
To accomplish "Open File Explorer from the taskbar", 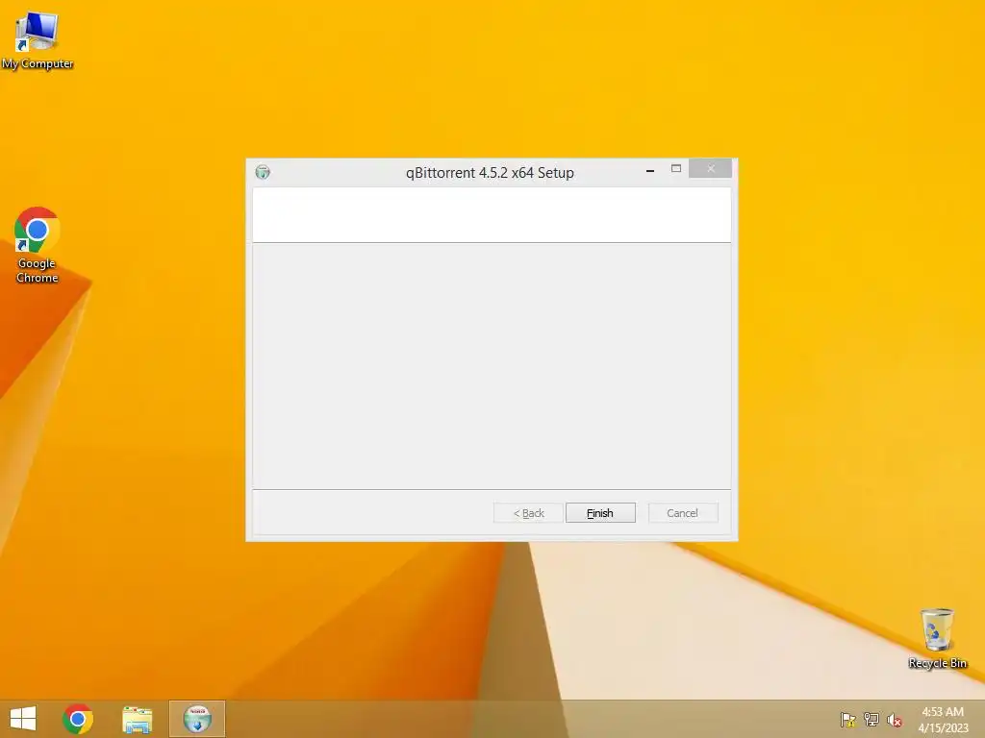I will point(137,719).
